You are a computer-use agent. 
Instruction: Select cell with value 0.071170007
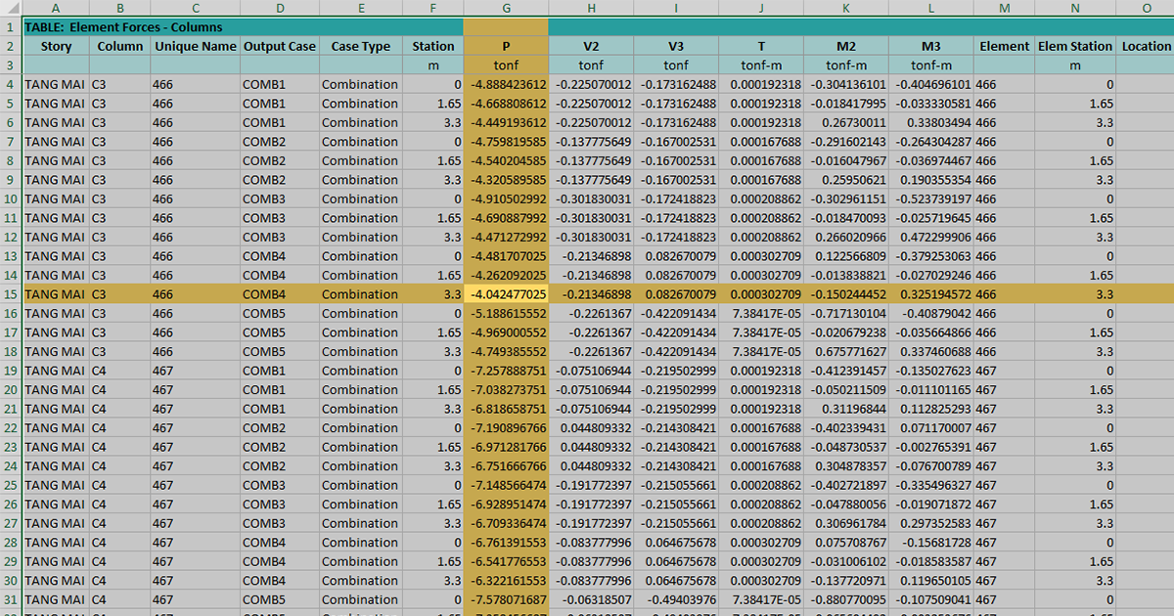pyautogui.click(x=931, y=428)
